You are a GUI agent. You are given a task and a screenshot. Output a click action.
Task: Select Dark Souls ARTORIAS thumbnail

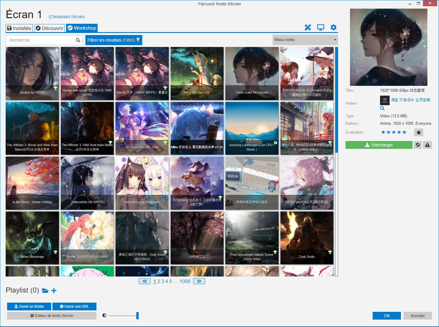pyautogui.click(x=142, y=238)
